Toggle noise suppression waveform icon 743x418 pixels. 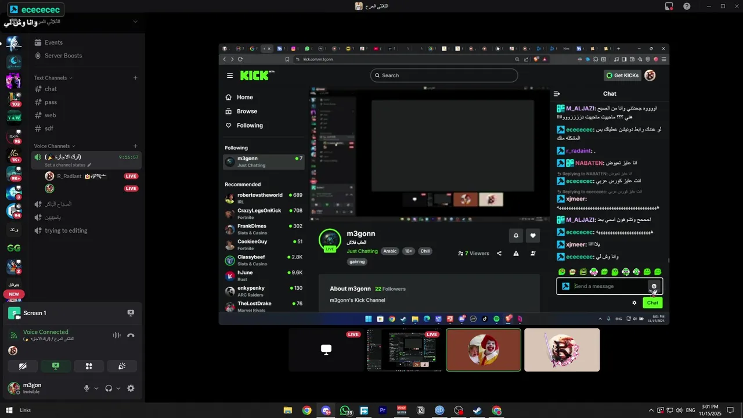(117, 335)
